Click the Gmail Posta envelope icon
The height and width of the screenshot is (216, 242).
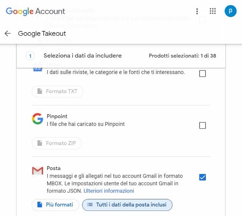click(37, 171)
